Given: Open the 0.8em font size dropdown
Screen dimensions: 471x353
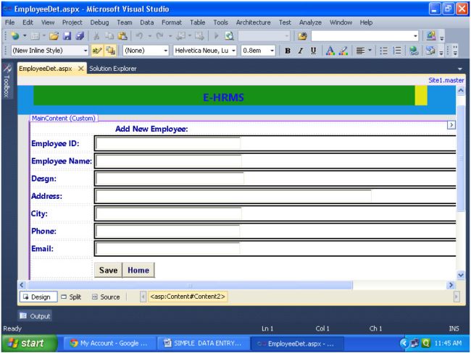Looking at the screenshot, I should click(272, 51).
